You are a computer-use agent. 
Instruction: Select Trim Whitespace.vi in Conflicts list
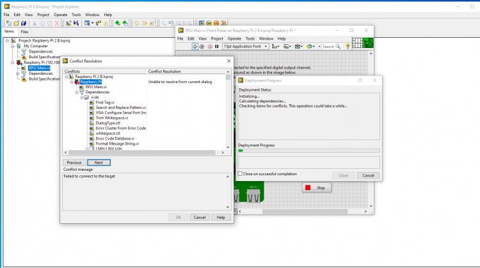[x=112, y=118]
